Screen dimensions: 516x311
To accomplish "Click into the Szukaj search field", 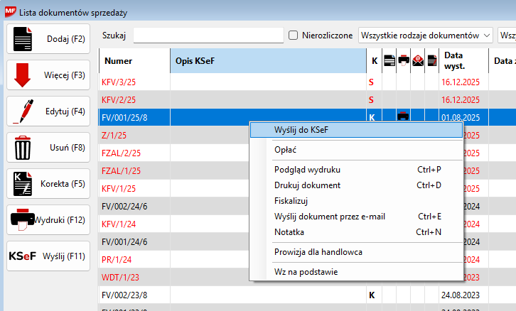I will [x=208, y=35].
